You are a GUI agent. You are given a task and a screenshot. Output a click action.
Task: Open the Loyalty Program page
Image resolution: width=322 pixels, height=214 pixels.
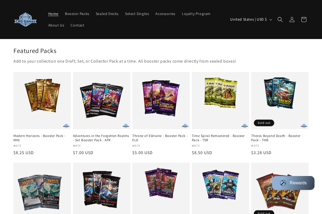click(196, 13)
